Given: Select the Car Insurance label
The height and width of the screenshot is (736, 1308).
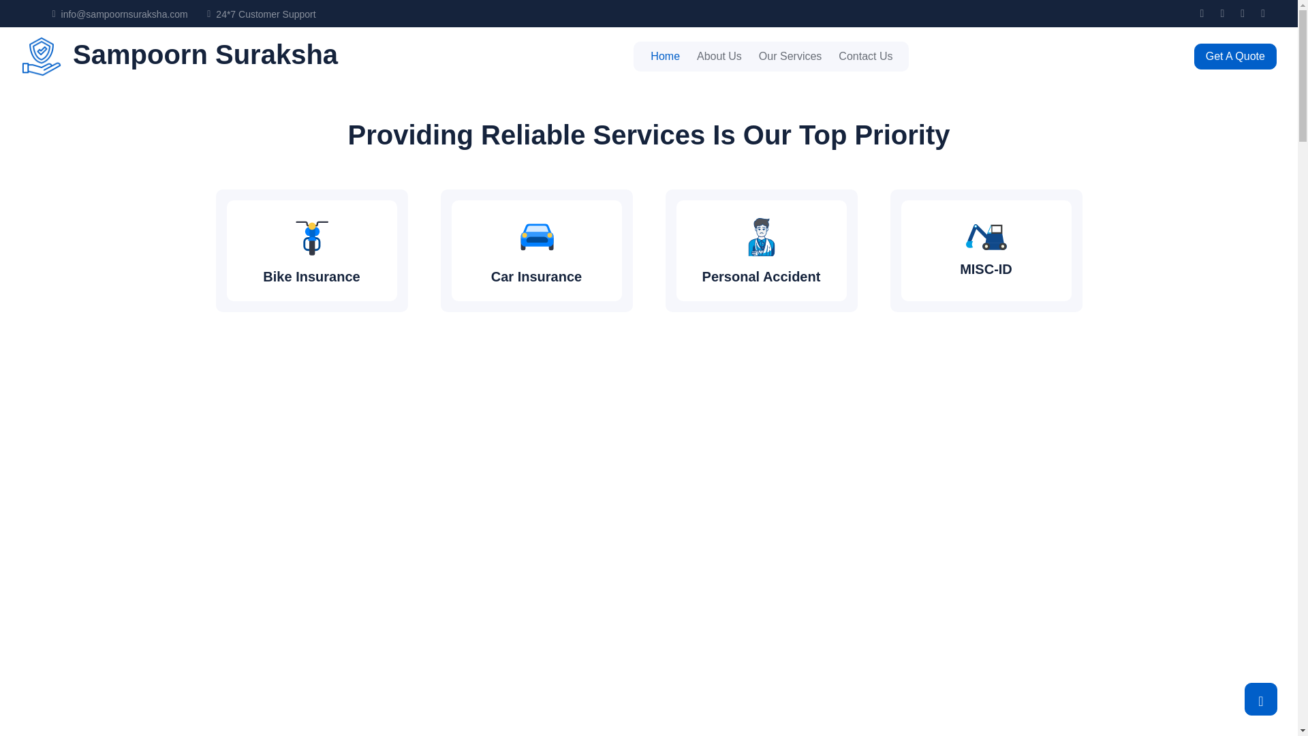Looking at the screenshot, I should pos(536,277).
